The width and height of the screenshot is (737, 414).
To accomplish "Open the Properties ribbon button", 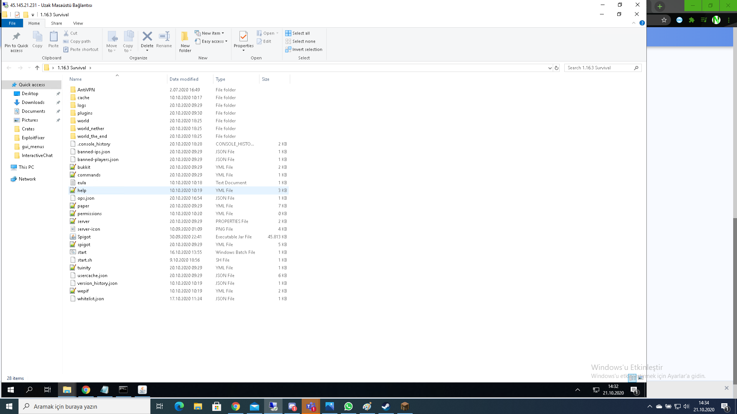I will pos(243,41).
